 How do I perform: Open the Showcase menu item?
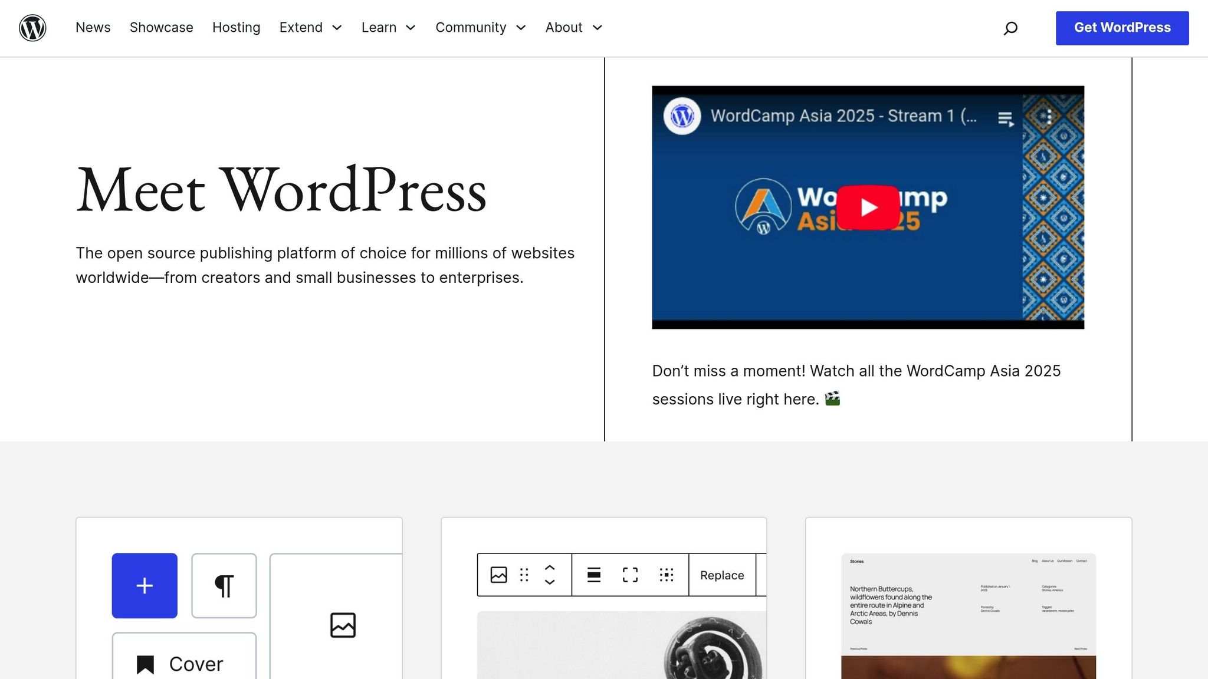tap(161, 28)
